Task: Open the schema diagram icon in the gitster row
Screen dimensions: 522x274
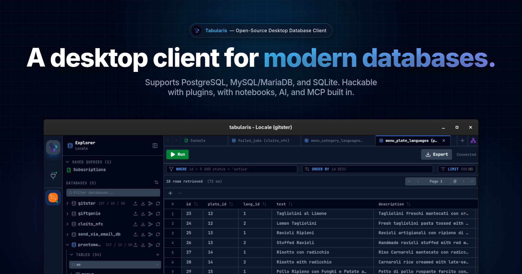Action: (x=151, y=204)
